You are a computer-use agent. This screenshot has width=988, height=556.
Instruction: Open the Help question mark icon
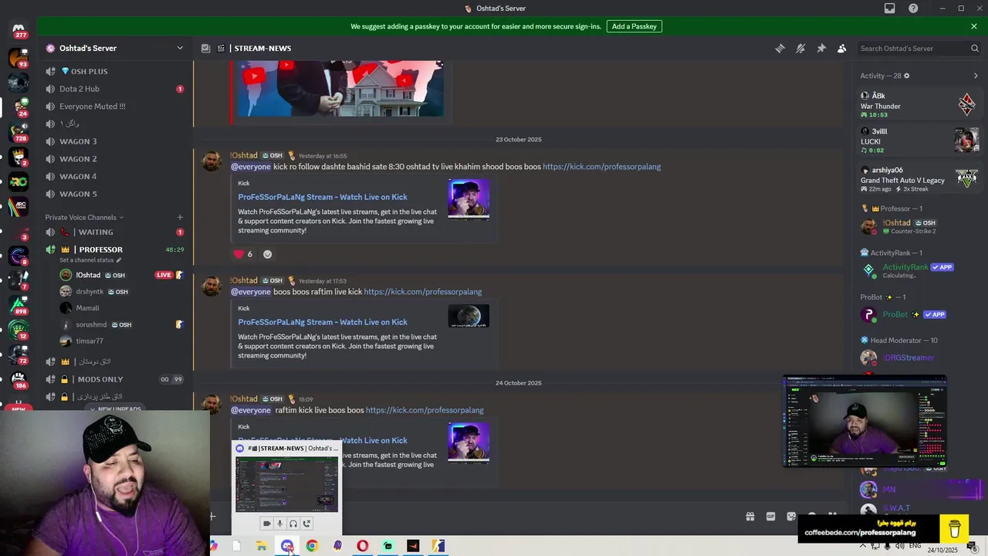coord(913,8)
